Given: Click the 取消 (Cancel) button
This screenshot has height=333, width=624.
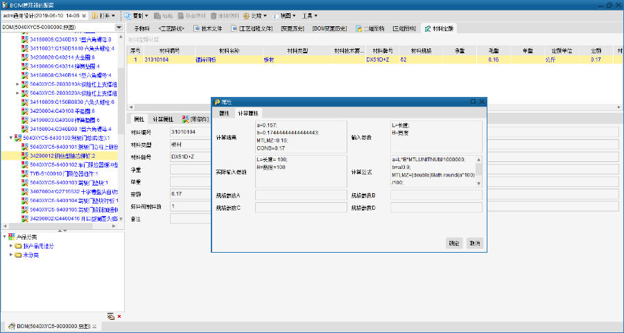Looking at the screenshot, I should click(x=474, y=243).
